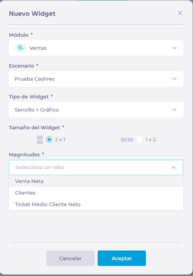Open the Módulo Ventas dropdown
The image size is (193, 276).
[96, 48]
